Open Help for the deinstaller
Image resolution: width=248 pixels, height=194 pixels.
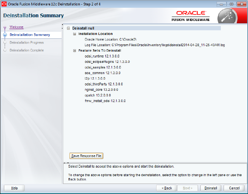14,188
